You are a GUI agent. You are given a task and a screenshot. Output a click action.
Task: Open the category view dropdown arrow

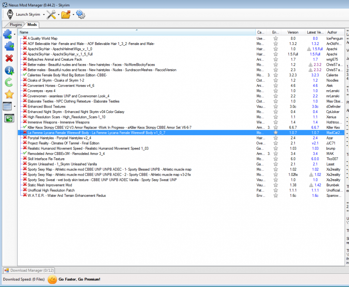(15, 106)
